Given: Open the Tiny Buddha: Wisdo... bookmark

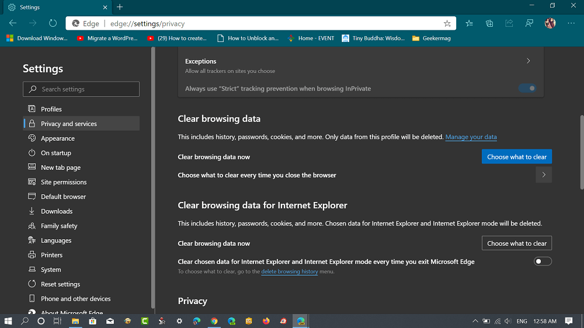Looking at the screenshot, I should pyautogui.click(x=374, y=38).
